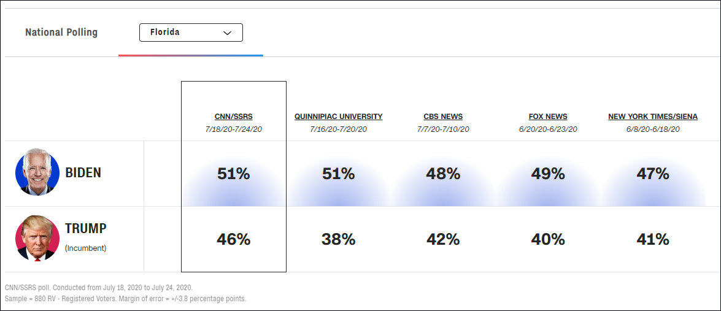Select Biden's 48% CBS News result
The height and width of the screenshot is (311, 721).
[x=443, y=174]
